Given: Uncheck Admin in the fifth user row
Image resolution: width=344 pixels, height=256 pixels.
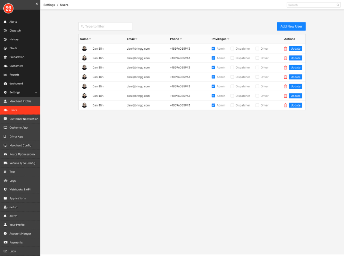Looking at the screenshot, I should click(x=213, y=86).
